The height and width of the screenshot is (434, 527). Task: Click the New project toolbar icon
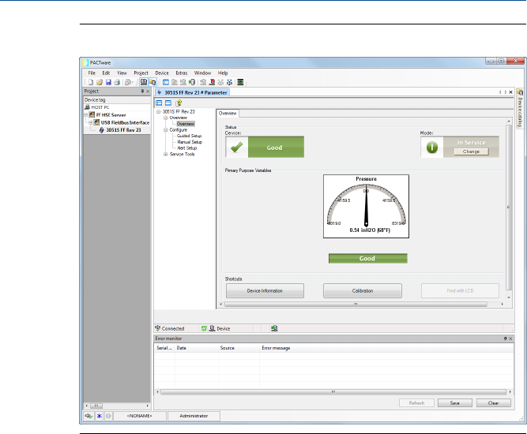coord(91,81)
